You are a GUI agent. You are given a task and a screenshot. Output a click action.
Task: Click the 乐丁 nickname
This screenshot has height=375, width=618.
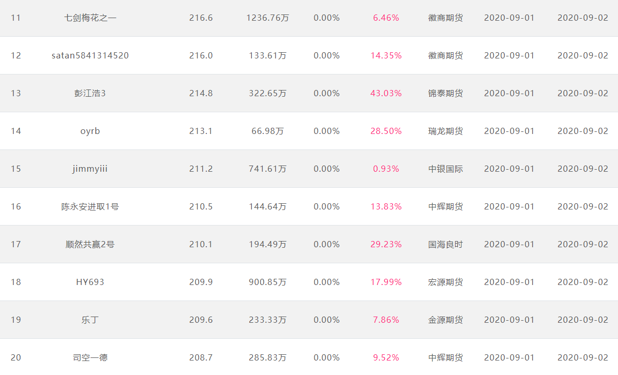[x=90, y=320]
